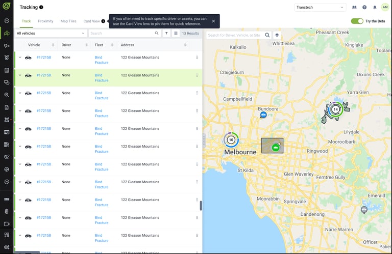Open the Transtech account dropdown
Viewport: 392px width, 254px height.
[320, 7]
